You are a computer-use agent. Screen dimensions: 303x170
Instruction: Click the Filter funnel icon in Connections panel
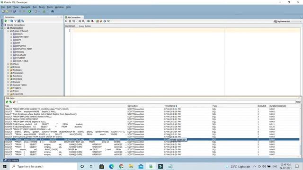coord(15,21)
